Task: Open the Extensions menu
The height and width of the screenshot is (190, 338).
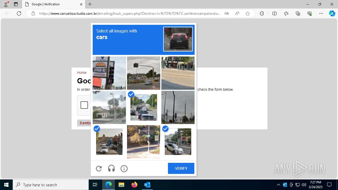Action: 262,13
